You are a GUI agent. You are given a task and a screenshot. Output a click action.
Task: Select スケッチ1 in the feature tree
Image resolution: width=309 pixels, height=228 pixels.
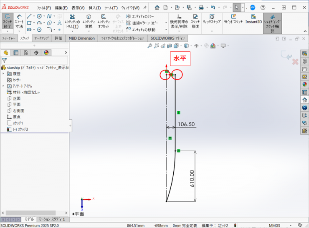point(17,123)
